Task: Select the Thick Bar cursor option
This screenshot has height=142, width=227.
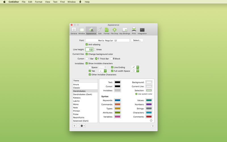Action: 96,59
